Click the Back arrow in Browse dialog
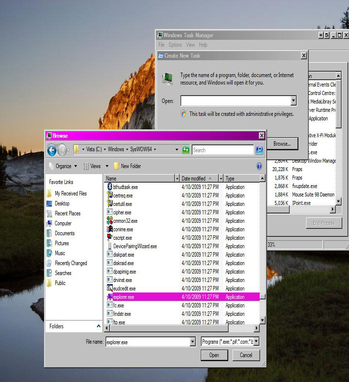 click(x=52, y=150)
